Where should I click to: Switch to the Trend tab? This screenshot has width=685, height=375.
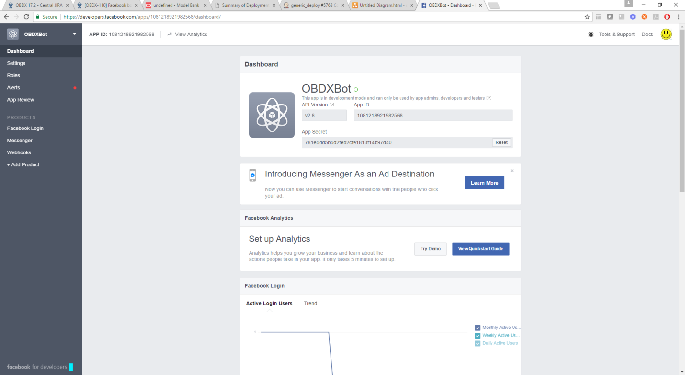[x=310, y=304]
